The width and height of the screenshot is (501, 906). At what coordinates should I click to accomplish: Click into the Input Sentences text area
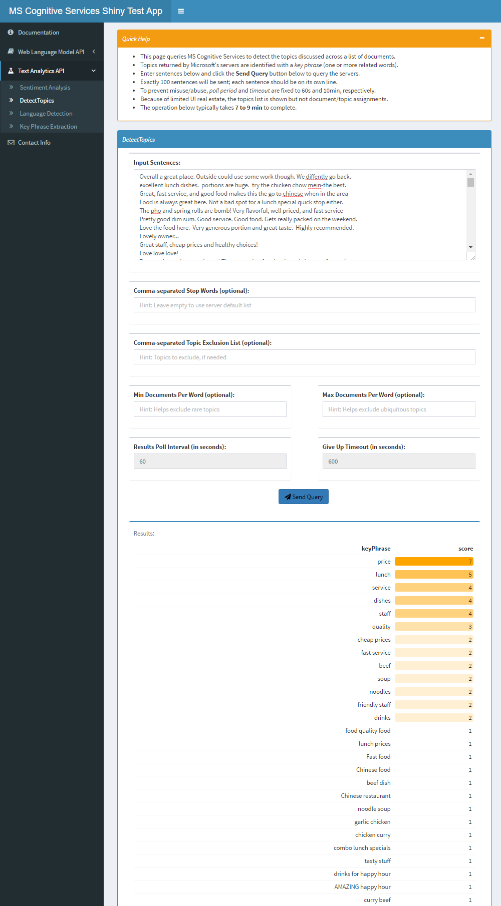(300, 215)
